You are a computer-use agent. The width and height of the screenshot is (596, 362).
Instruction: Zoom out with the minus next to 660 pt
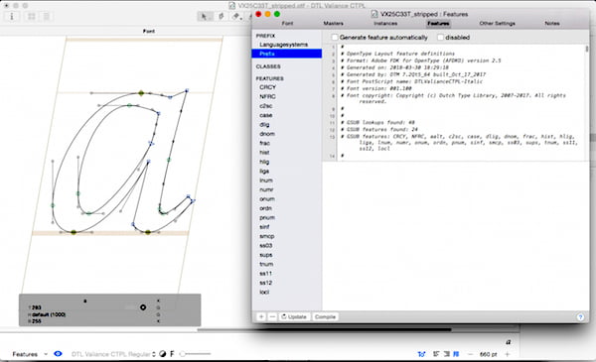(470, 354)
